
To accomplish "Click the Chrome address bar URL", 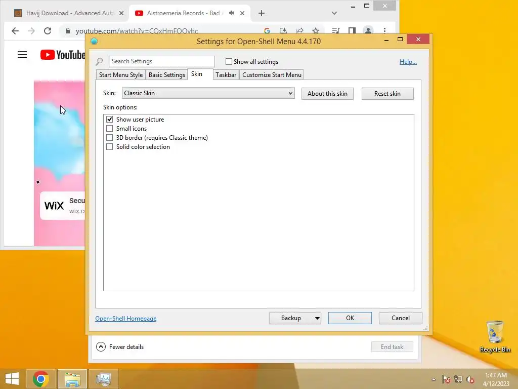I will click(137, 31).
